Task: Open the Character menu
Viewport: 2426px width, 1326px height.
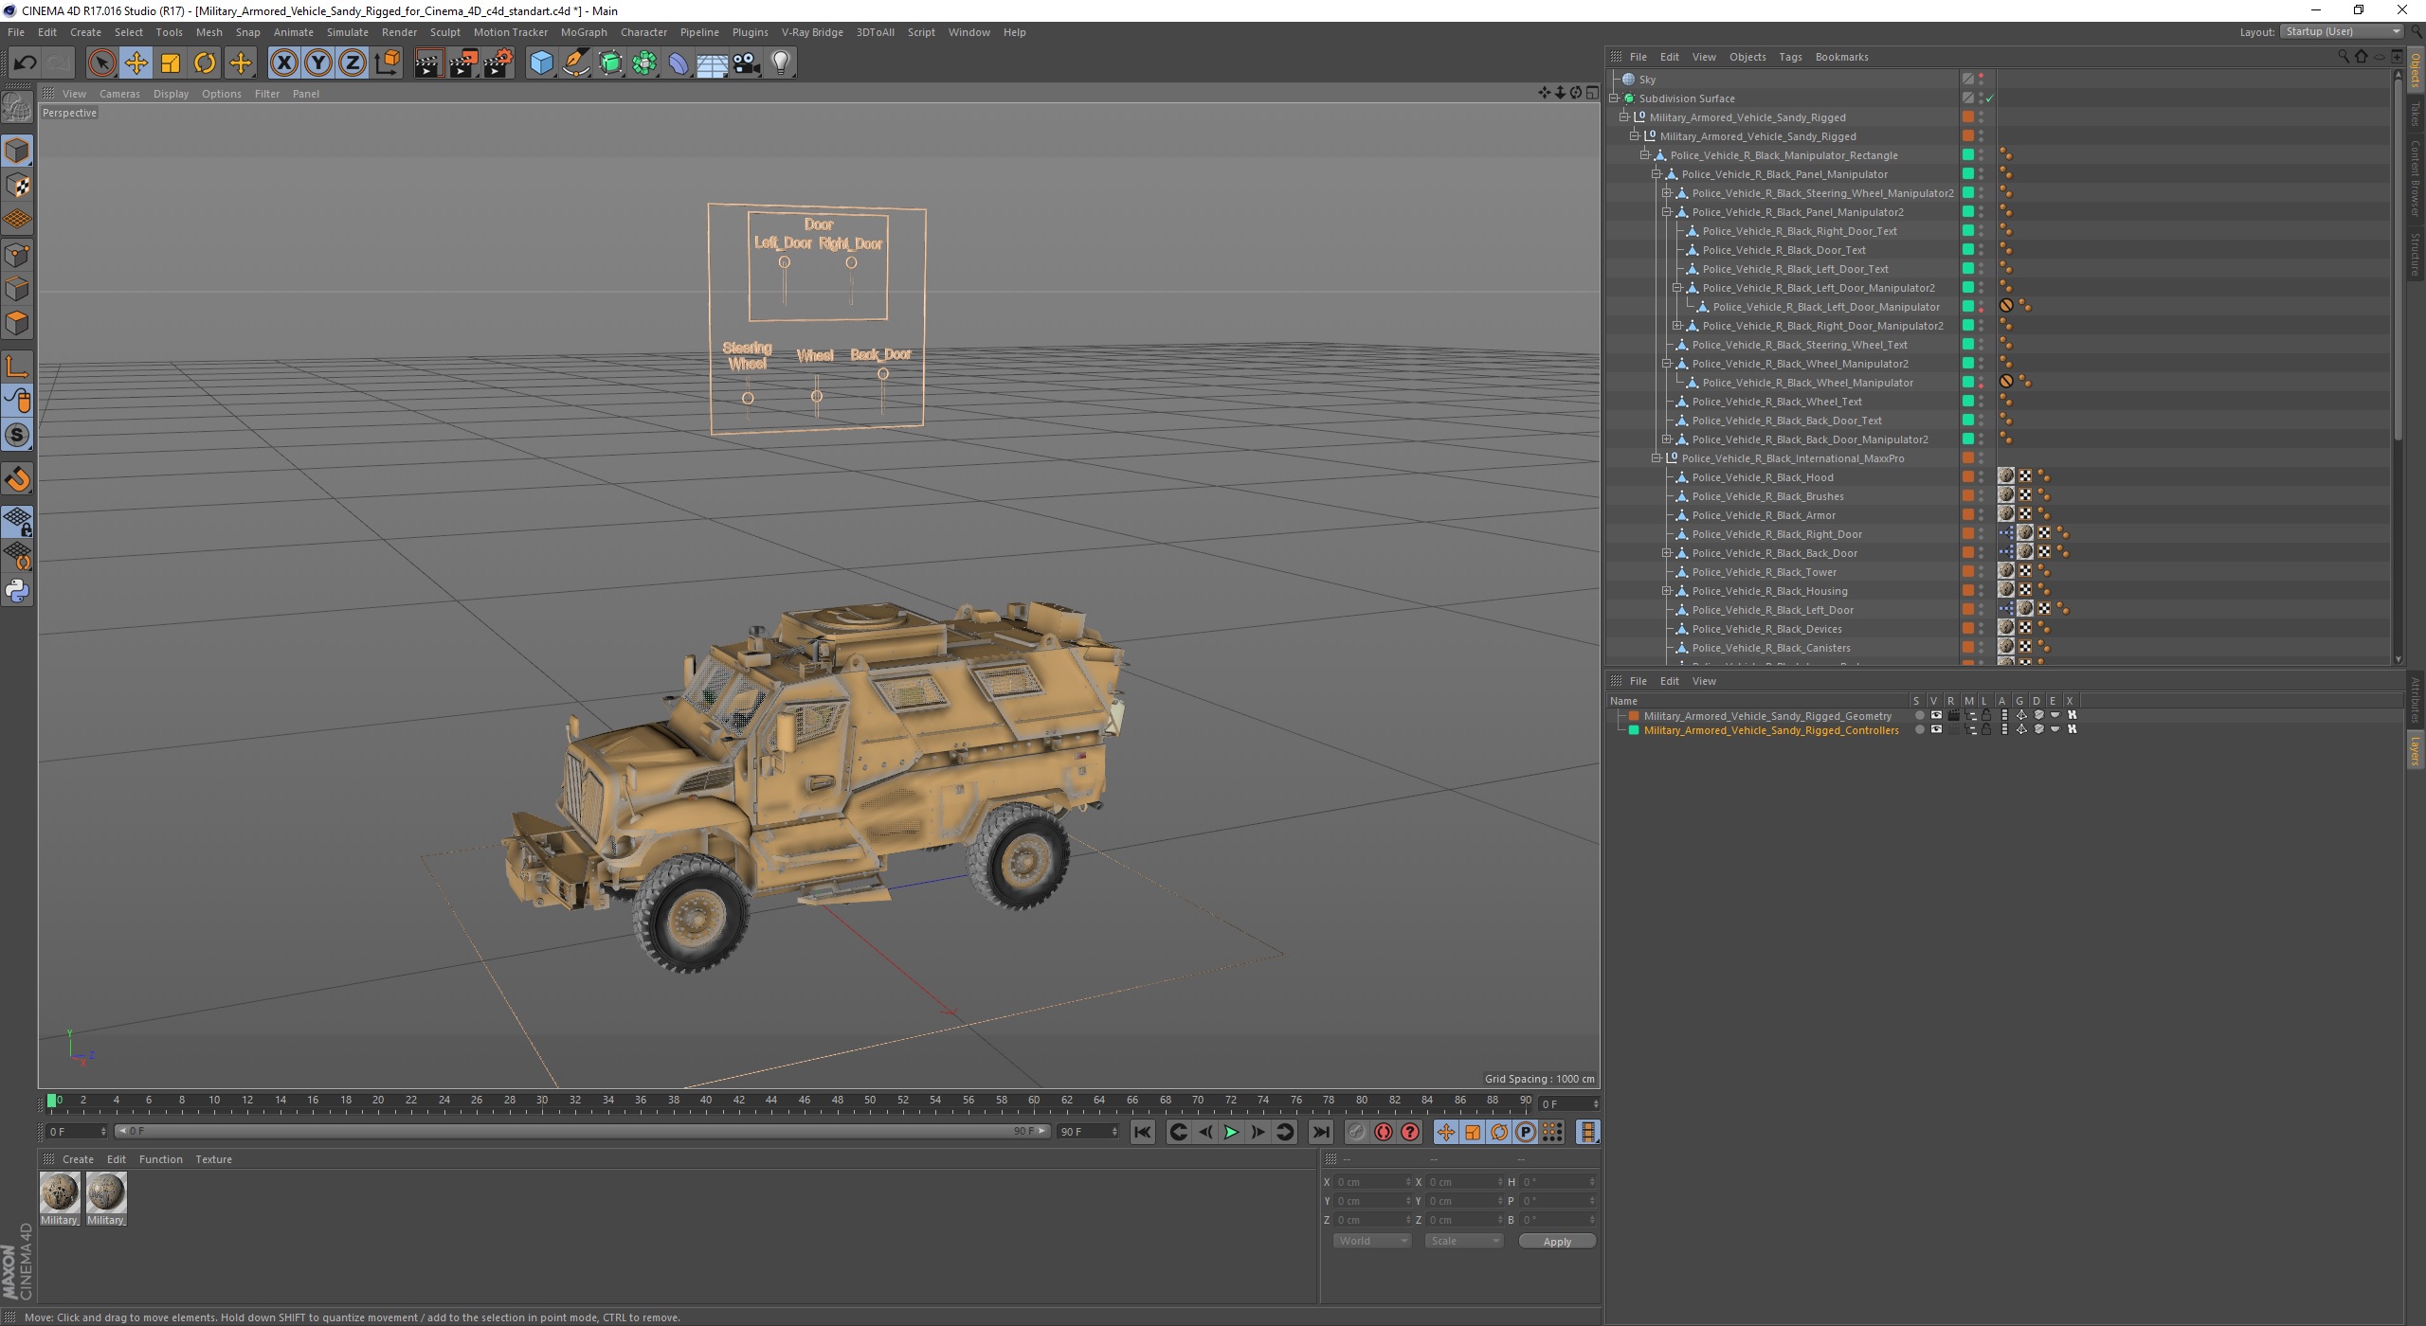Action: 643,32
